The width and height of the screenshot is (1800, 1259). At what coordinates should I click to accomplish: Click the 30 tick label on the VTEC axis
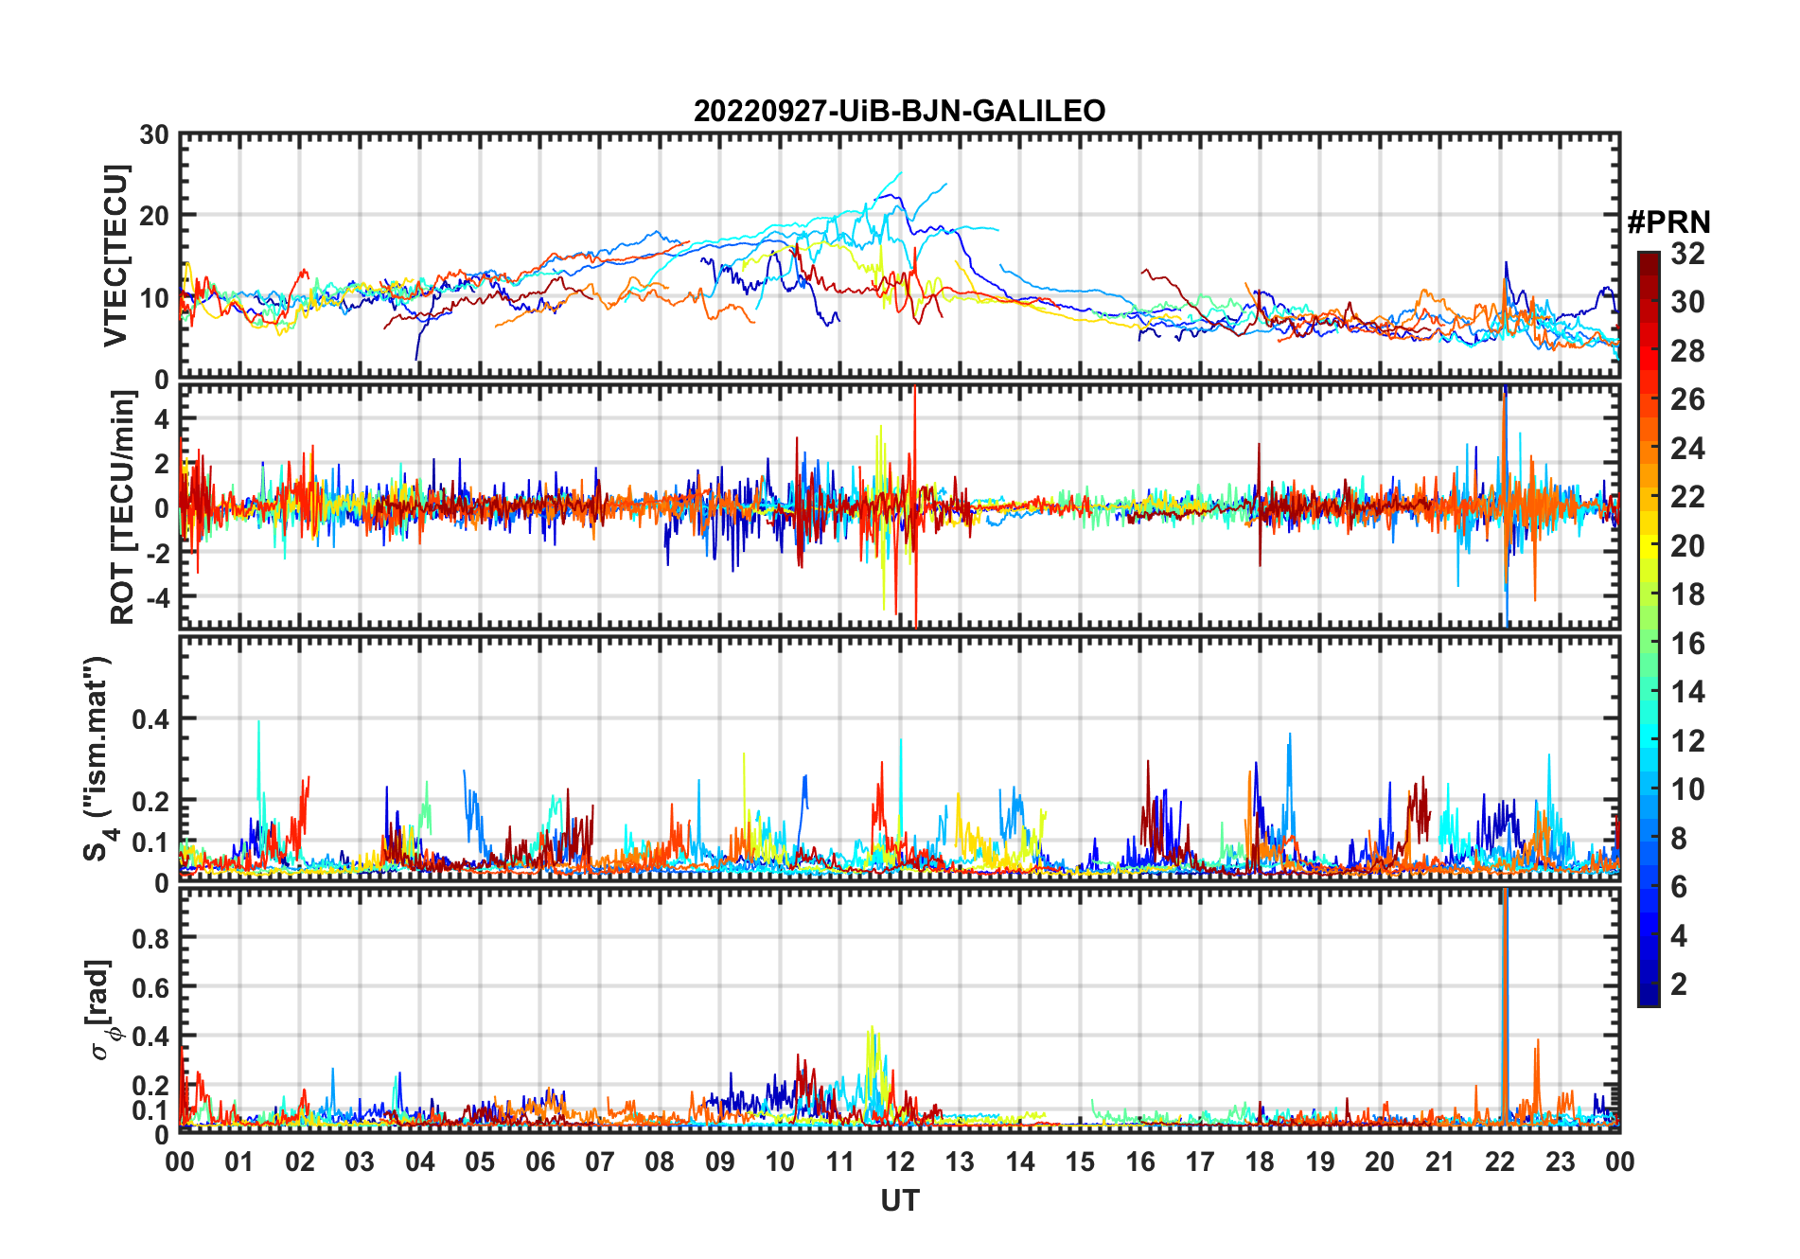point(154,134)
